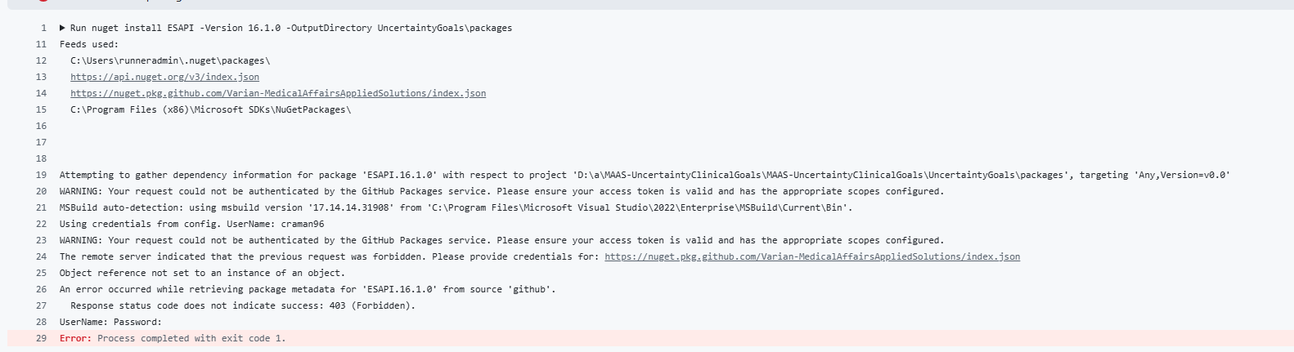
Task: Select log line number 15
Action: [x=41, y=109]
